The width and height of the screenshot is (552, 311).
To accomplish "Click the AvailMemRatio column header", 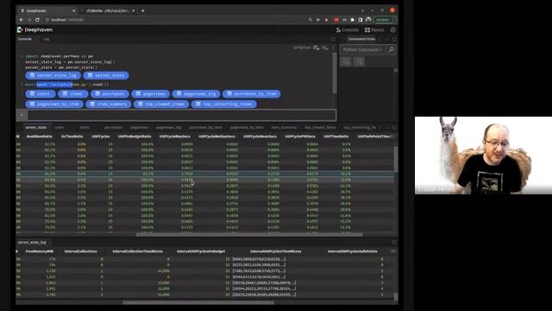I will tap(40, 136).
